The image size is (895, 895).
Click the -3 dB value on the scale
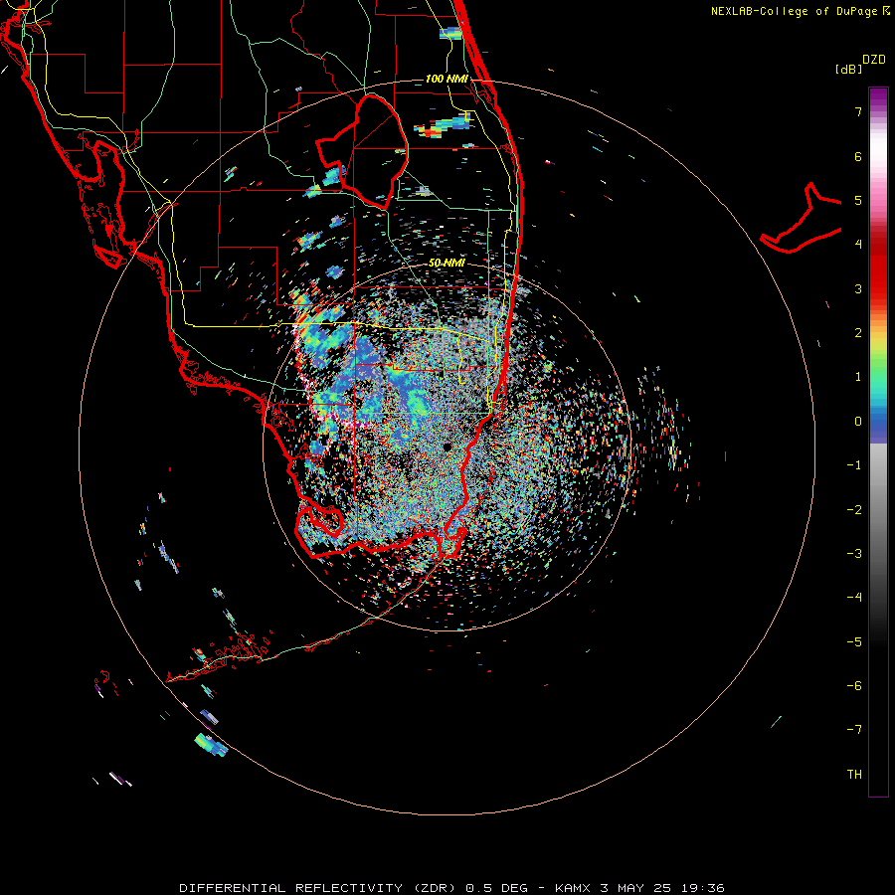[x=854, y=554]
